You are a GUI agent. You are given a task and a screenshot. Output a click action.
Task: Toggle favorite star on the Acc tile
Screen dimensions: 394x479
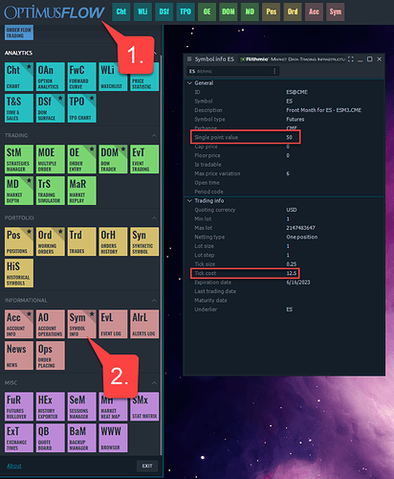click(29, 313)
